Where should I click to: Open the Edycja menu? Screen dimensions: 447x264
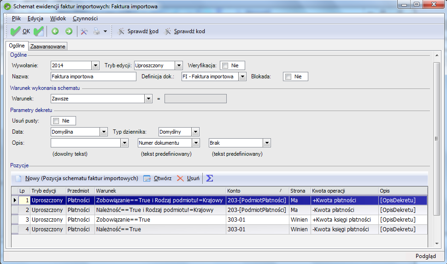35,18
